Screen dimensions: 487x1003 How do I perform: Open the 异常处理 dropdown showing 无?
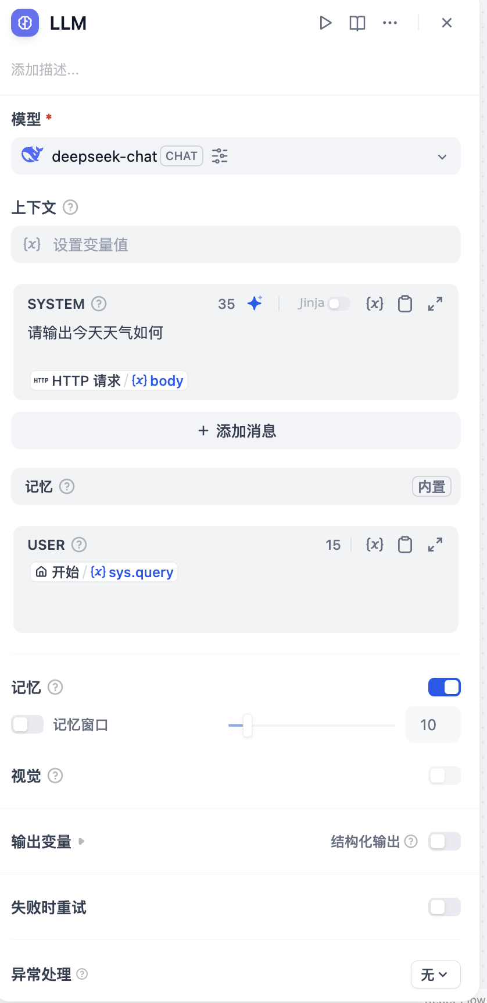click(x=436, y=974)
